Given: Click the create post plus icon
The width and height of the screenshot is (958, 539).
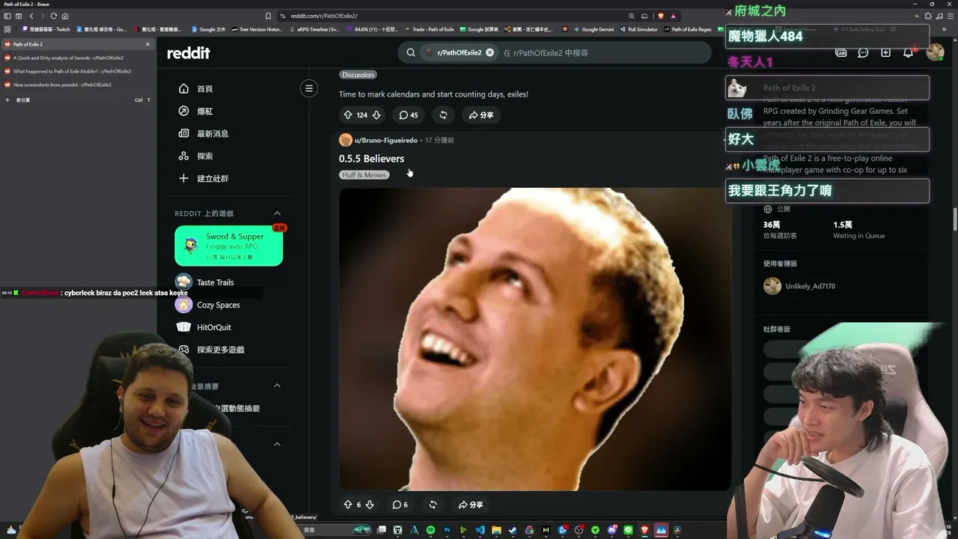Looking at the screenshot, I should coord(885,52).
